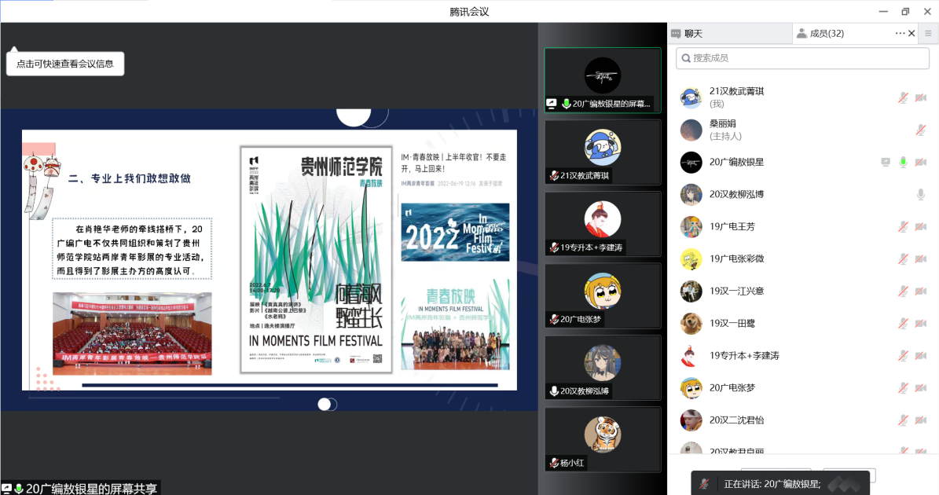
Task: Click green active microphone icon for 20广编敖银星
Action: coord(904,162)
